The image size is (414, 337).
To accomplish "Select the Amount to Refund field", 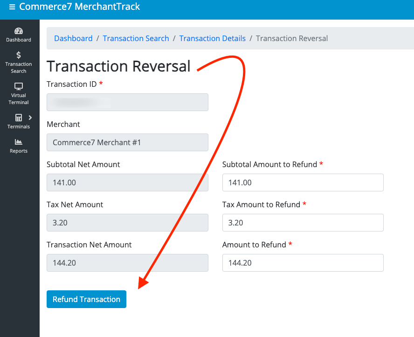I will click(303, 263).
